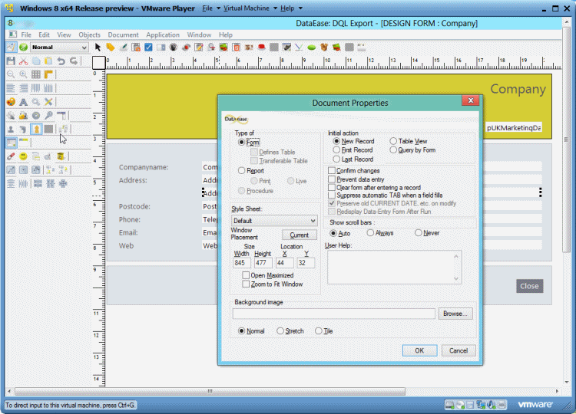Viewport: 576px width, 414px height.
Task: Click the yellow tag label tool
Action: [111, 48]
